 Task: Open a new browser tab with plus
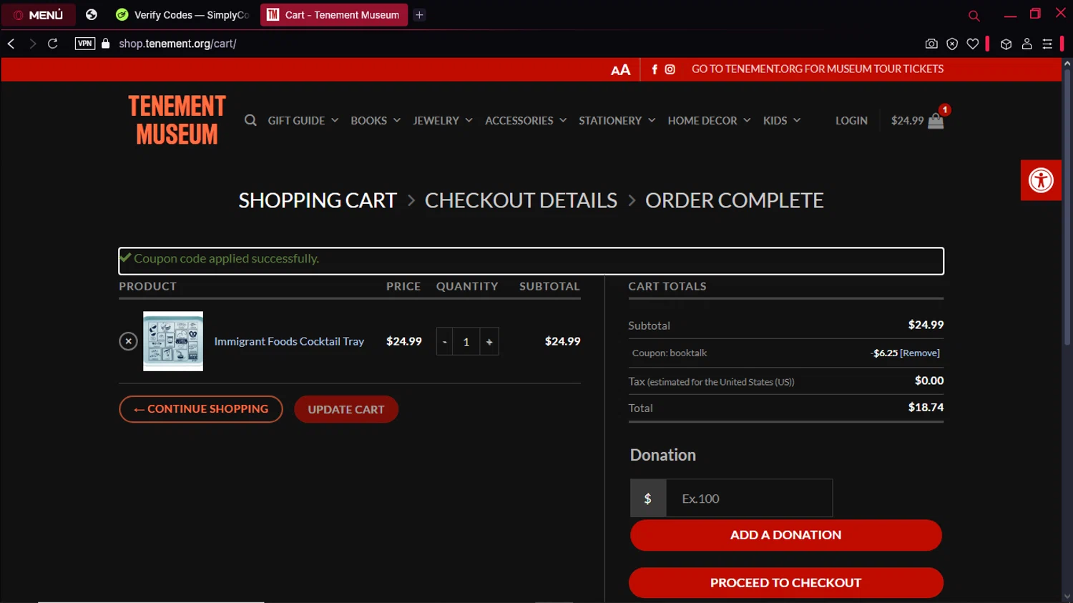pos(420,15)
